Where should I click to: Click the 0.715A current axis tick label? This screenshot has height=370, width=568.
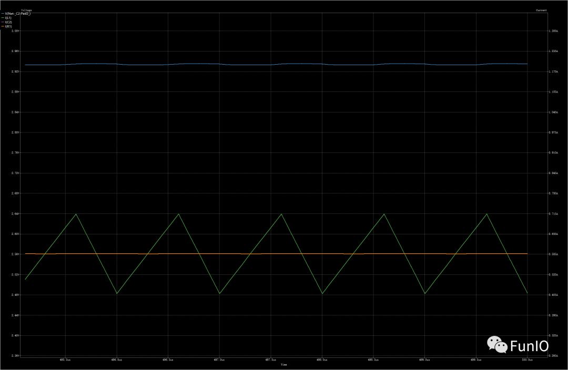coord(553,213)
